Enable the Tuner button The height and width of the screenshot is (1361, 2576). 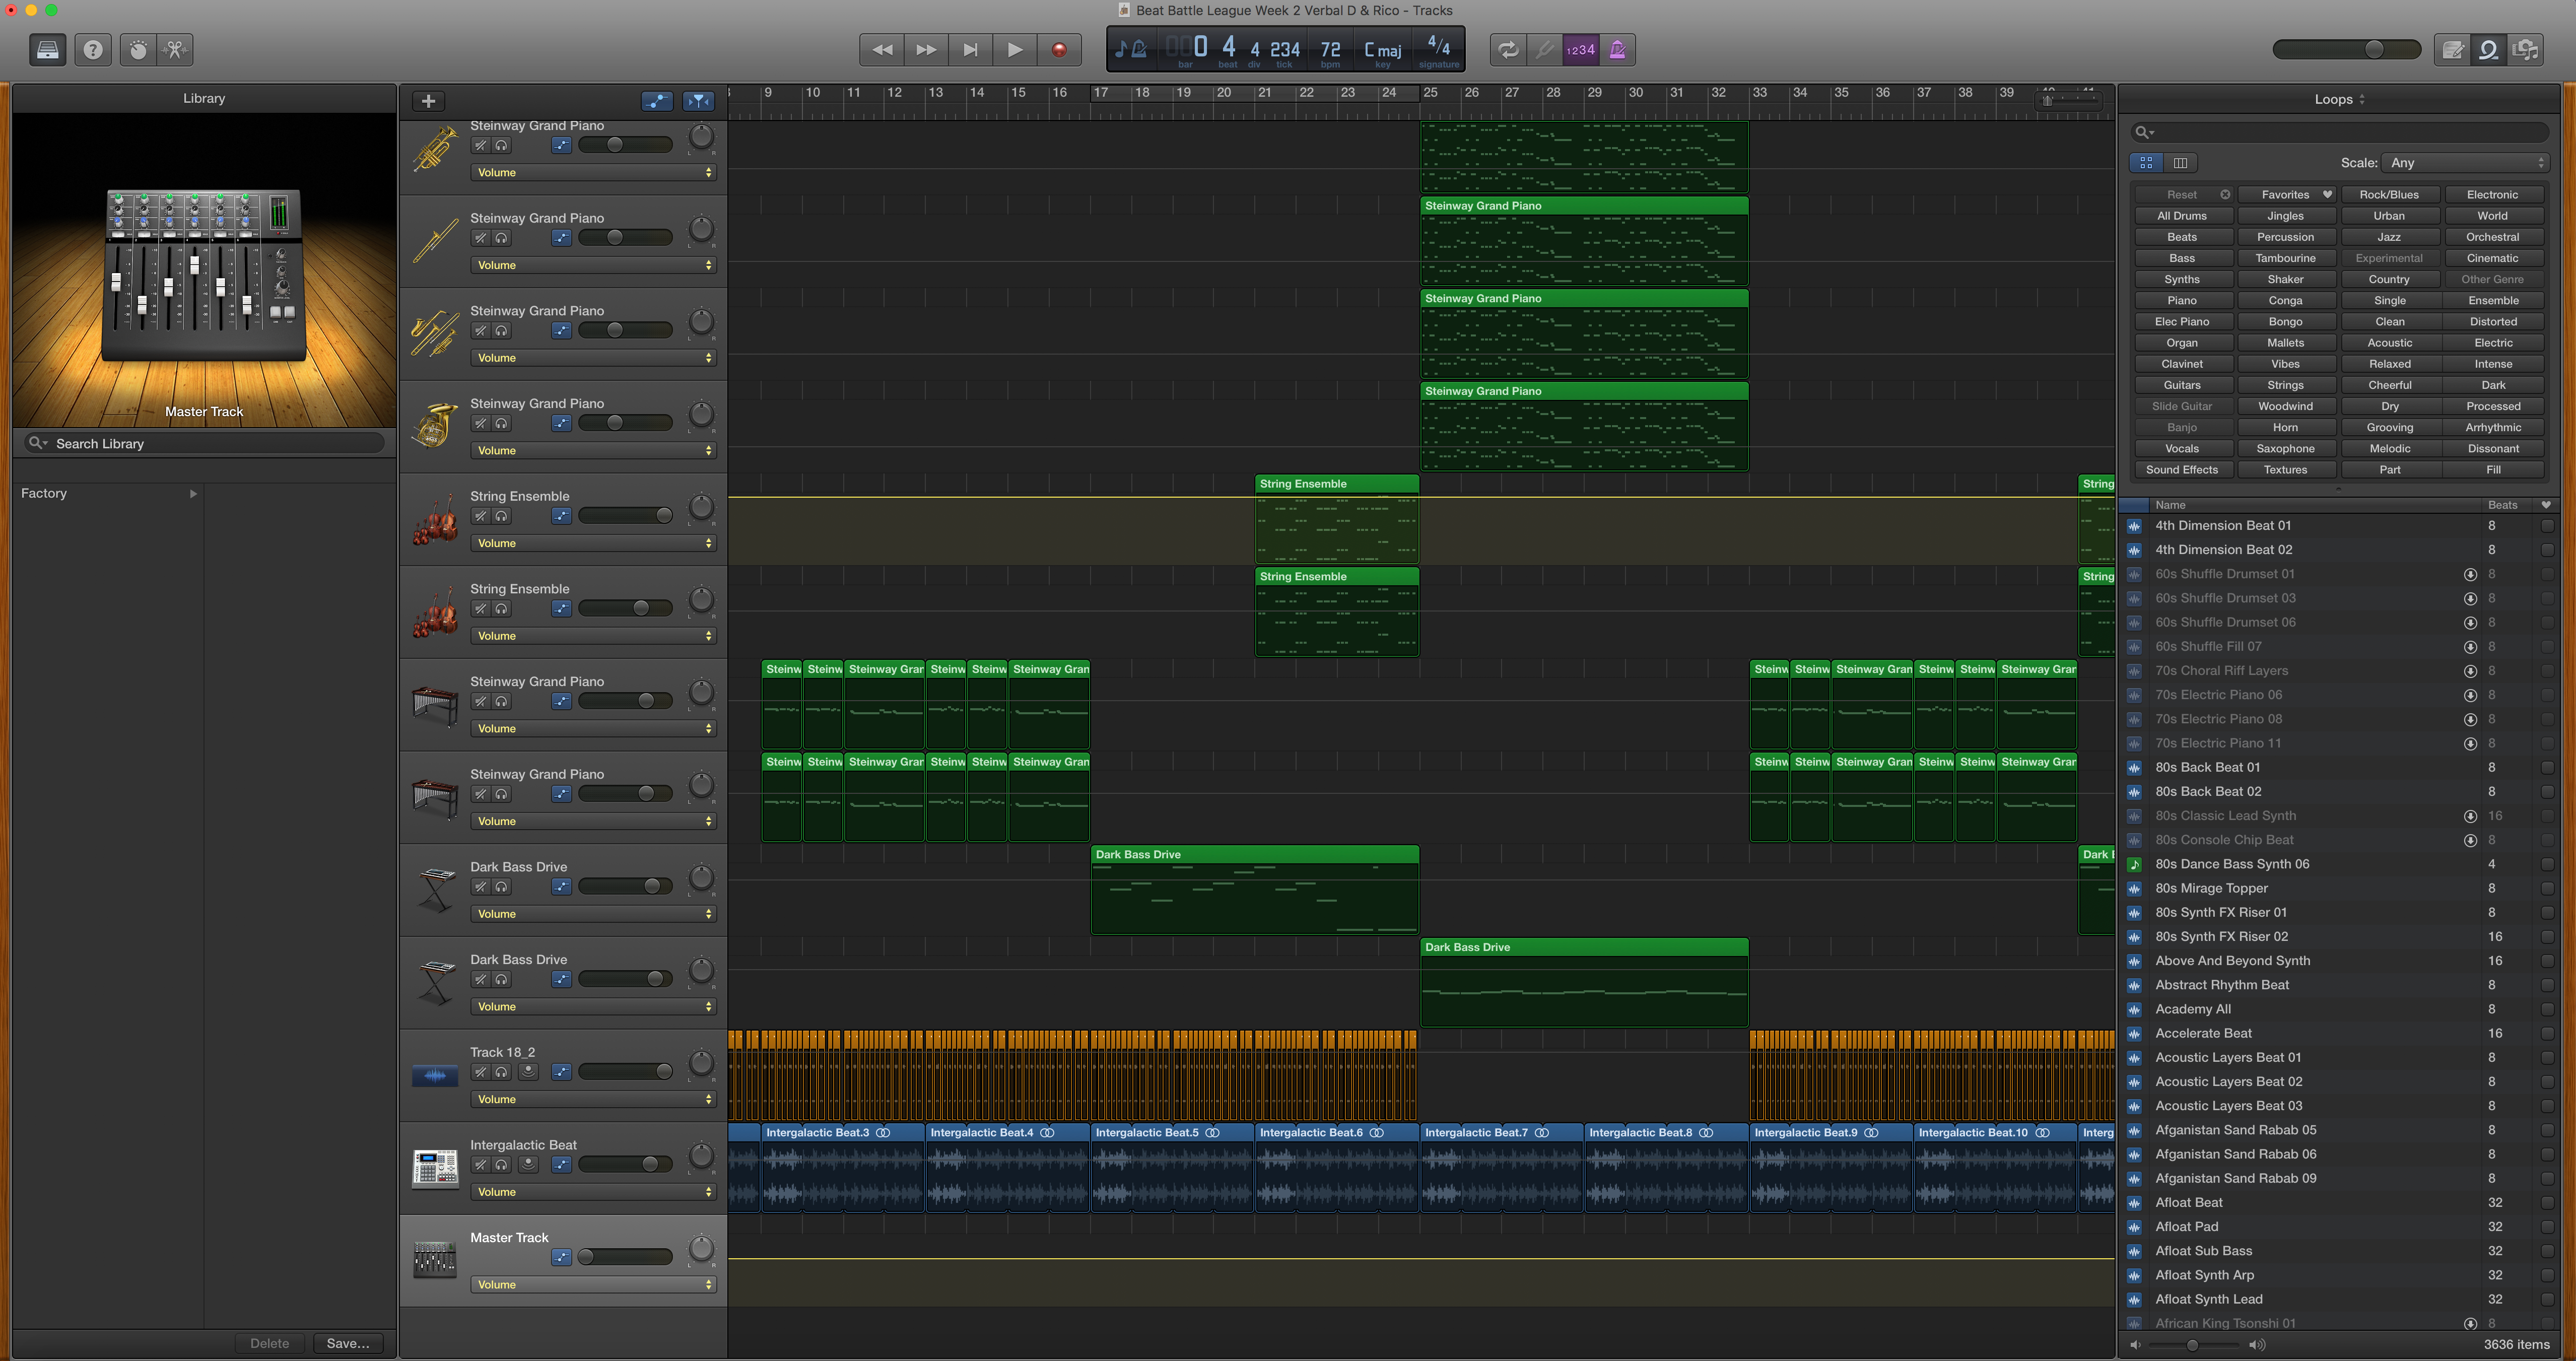point(1544,50)
